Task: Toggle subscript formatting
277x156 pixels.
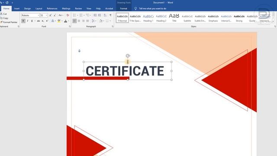Action: tap(43, 21)
